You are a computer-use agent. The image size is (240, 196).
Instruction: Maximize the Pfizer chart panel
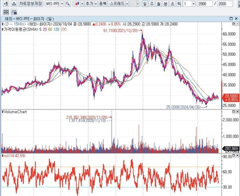(x=231, y=19)
